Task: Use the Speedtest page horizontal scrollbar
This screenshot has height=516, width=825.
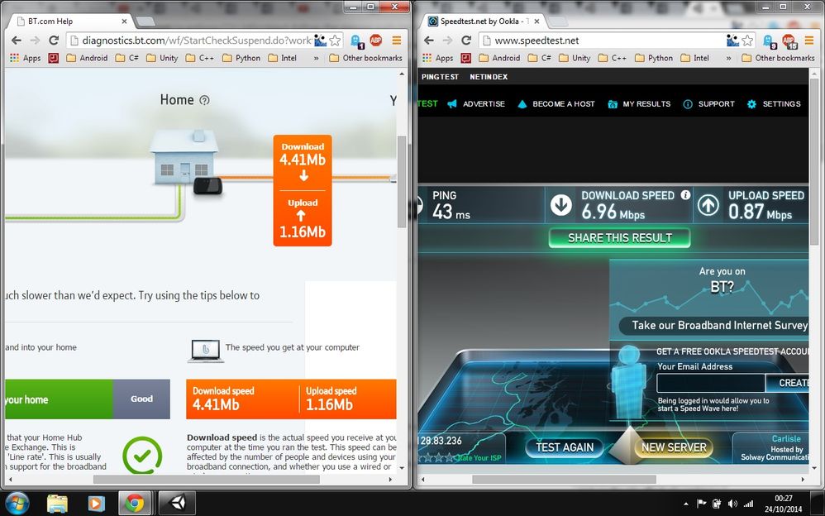Action: (564, 480)
